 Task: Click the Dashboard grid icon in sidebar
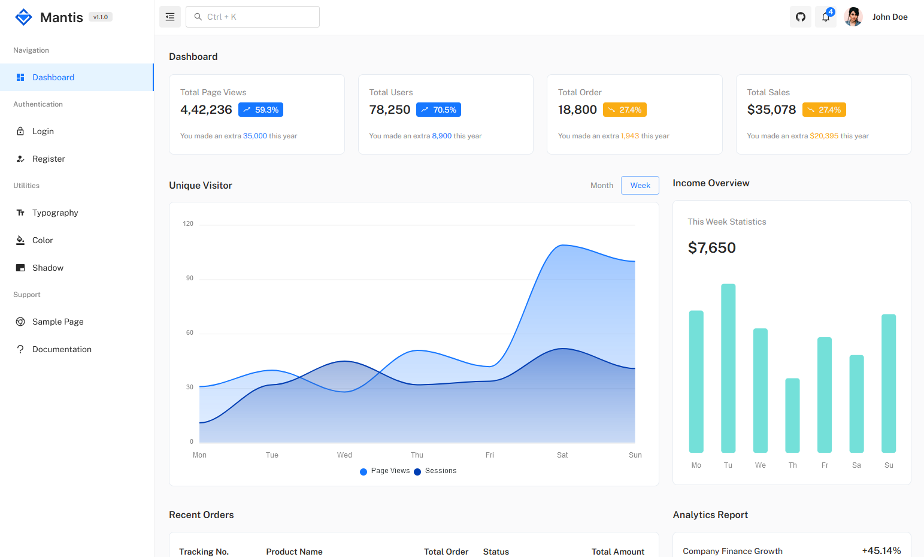pos(20,77)
